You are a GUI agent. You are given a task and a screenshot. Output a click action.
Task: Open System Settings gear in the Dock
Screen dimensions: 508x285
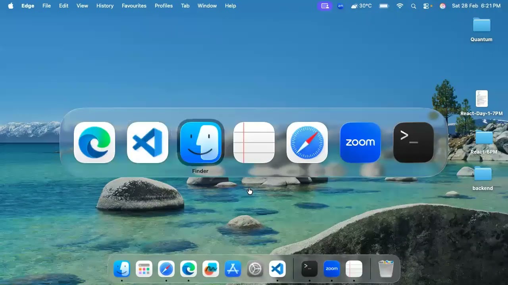coord(255,269)
